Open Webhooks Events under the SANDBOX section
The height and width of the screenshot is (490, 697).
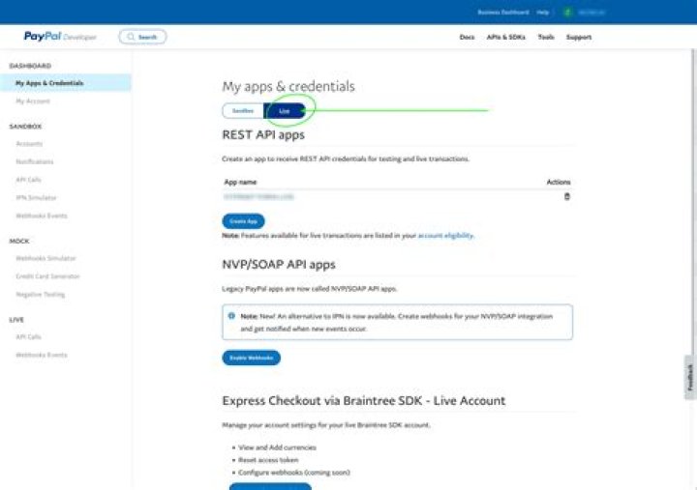[x=42, y=216]
